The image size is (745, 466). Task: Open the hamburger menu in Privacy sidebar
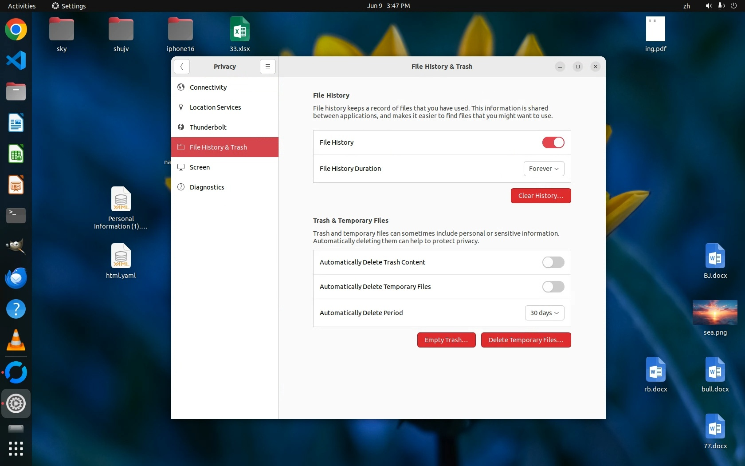267,67
